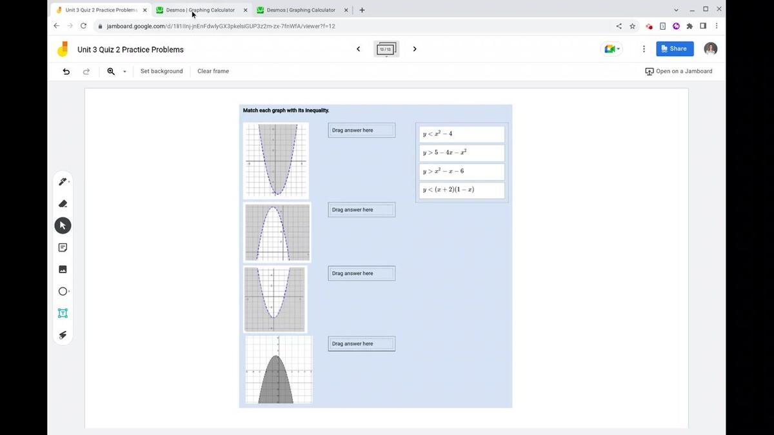Open the zoom options dropdown arrow
The height and width of the screenshot is (435, 774).
pyautogui.click(x=124, y=71)
